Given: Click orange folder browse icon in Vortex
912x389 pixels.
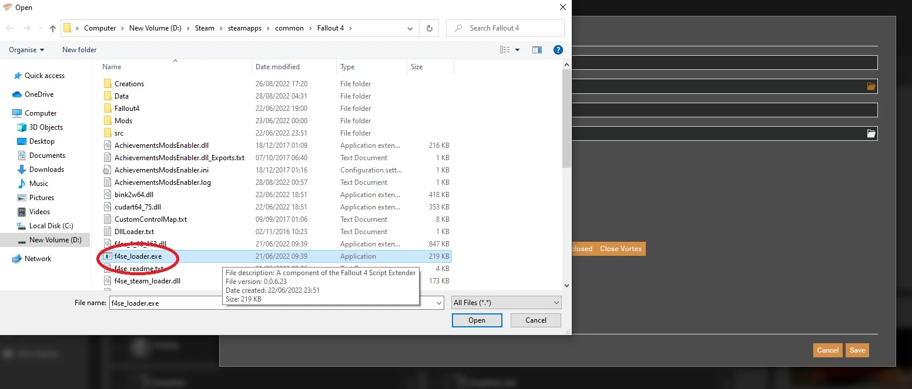Looking at the screenshot, I should [871, 86].
